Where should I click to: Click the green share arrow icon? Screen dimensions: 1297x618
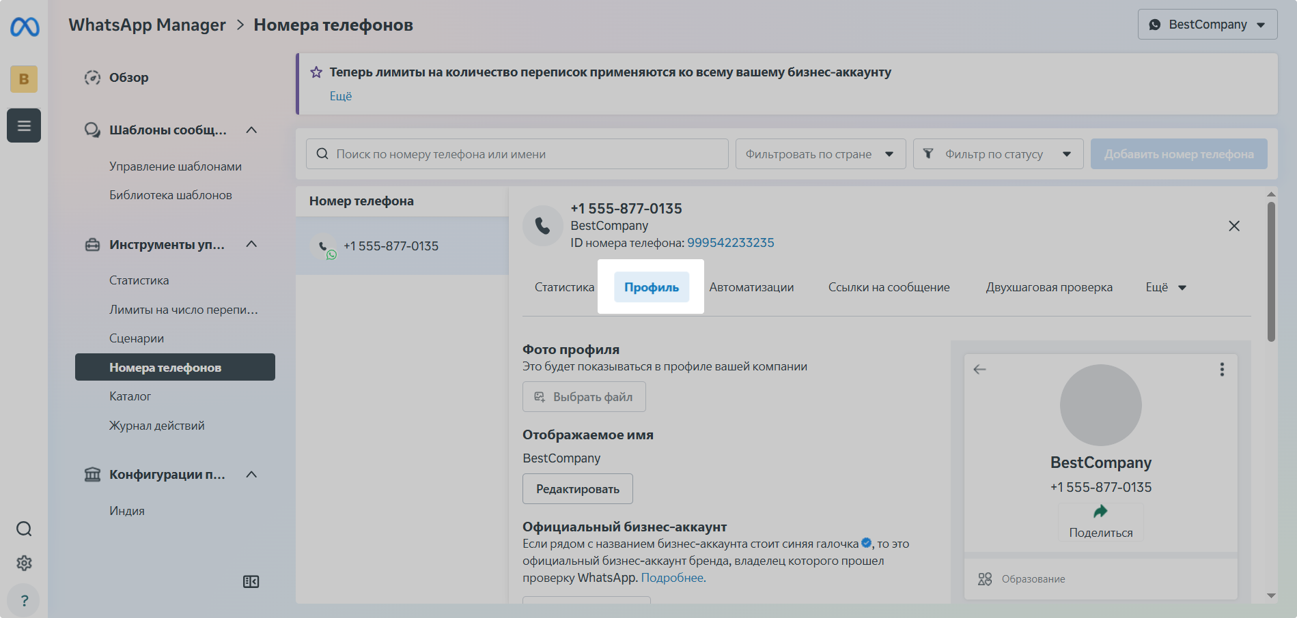coord(1100,512)
